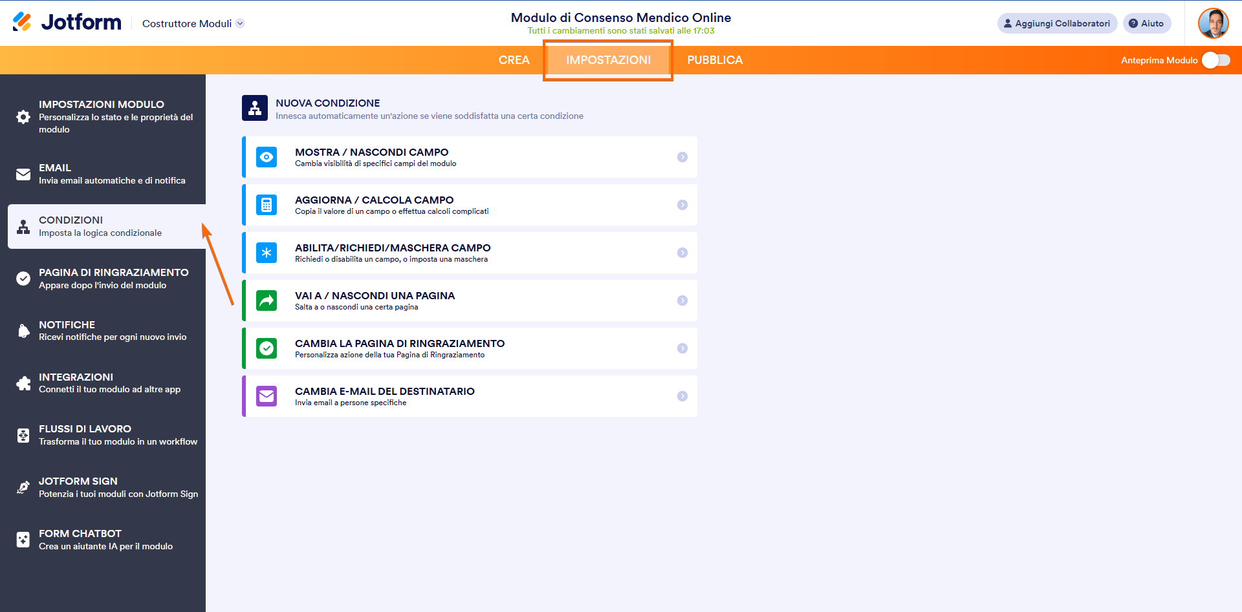1242x612 pixels.
Task: Open the user profile avatar
Action: [x=1213, y=23]
